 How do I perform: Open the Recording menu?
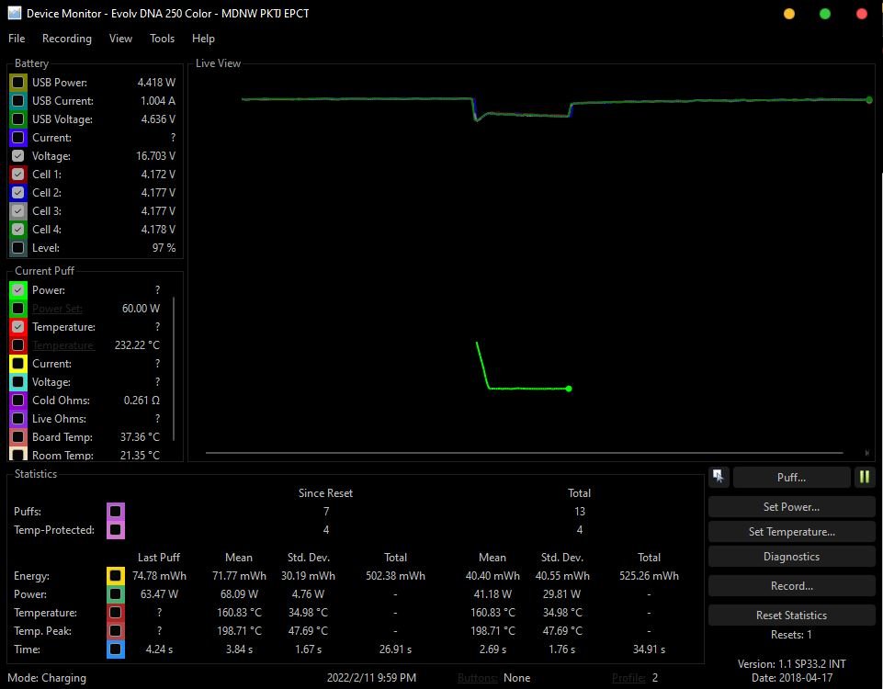[x=67, y=39]
